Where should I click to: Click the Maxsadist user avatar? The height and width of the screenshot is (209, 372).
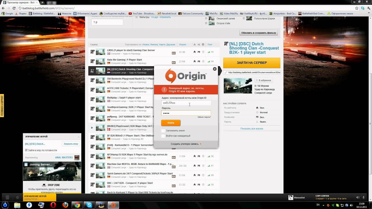[291, 197]
